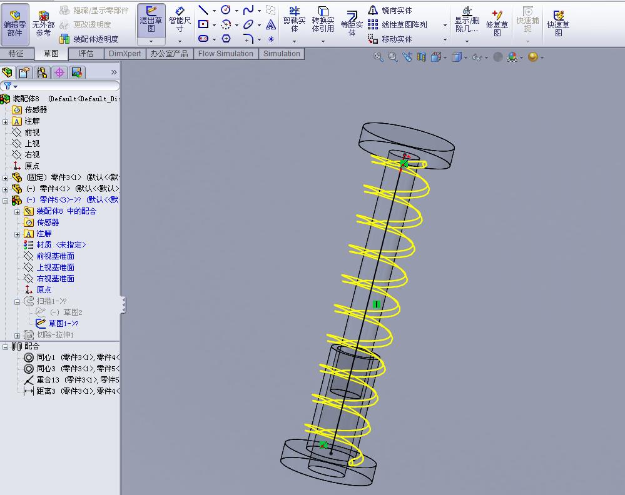Expand the 注解 annotations node under 装配体8
The height and width of the screenshot is (495, 625).
click(x=5, y=122)
